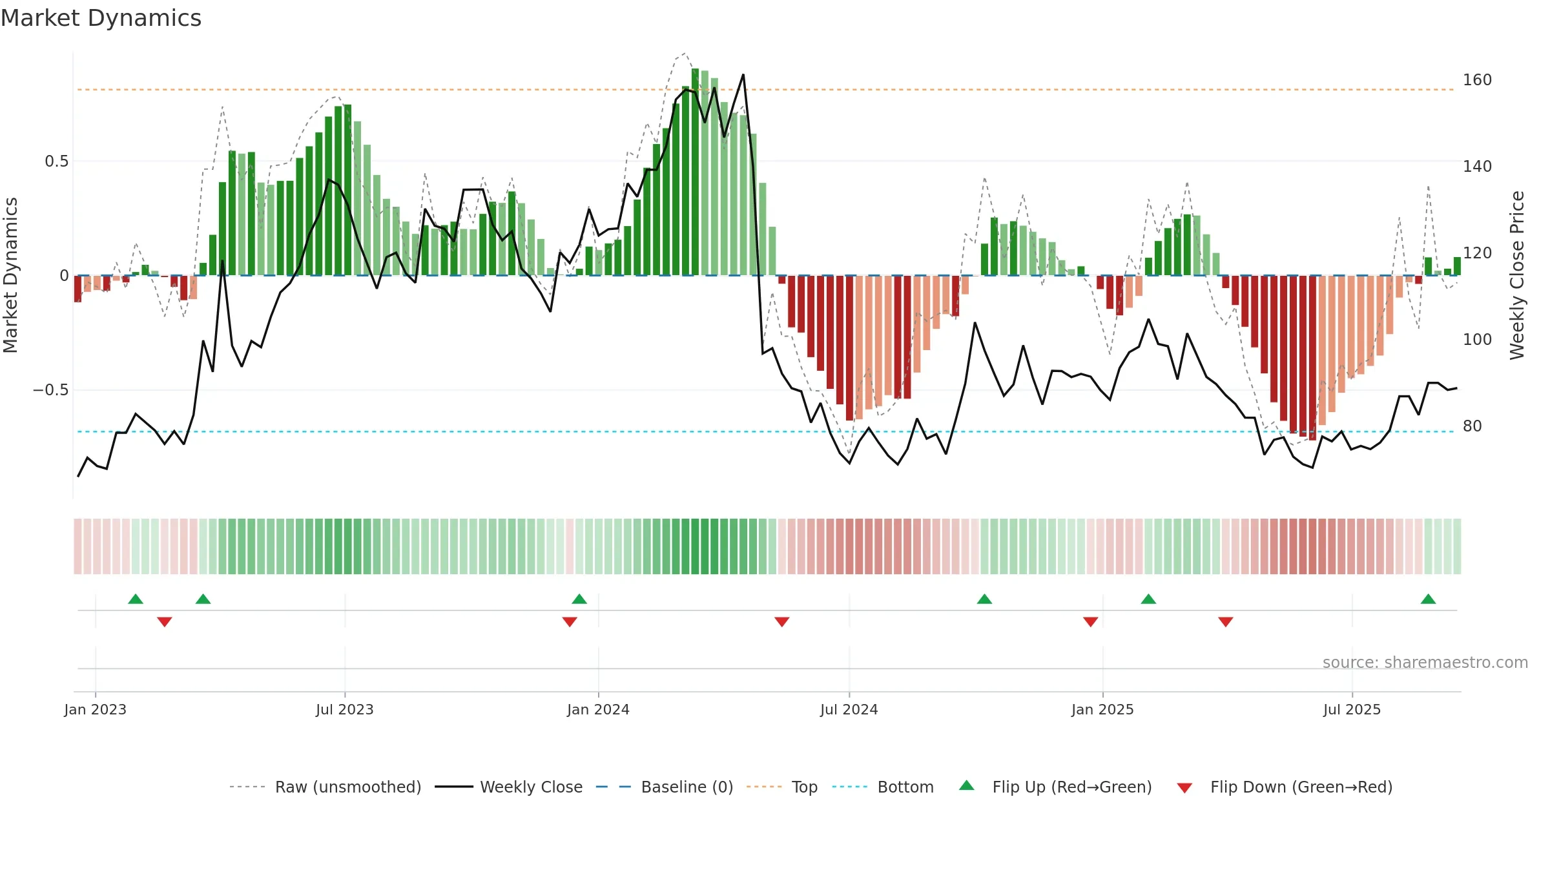The width and height of the screenshot is (1550, 872).
Task: Open the source: sharemaestro.com attribution
Action: point(1425,663)
